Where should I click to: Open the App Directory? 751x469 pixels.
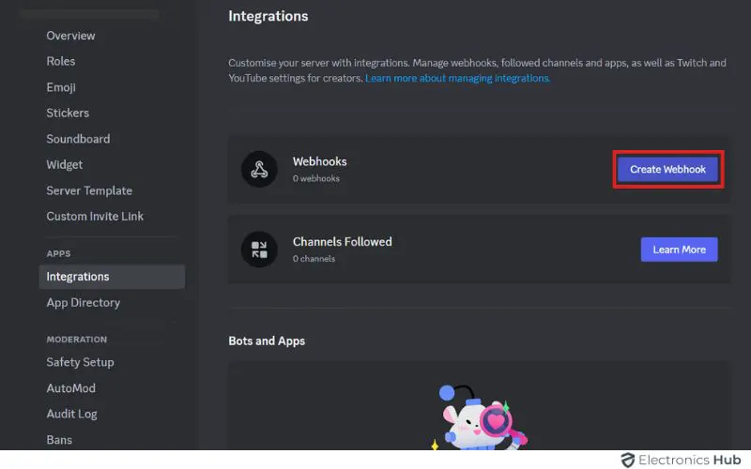(84, 303)
